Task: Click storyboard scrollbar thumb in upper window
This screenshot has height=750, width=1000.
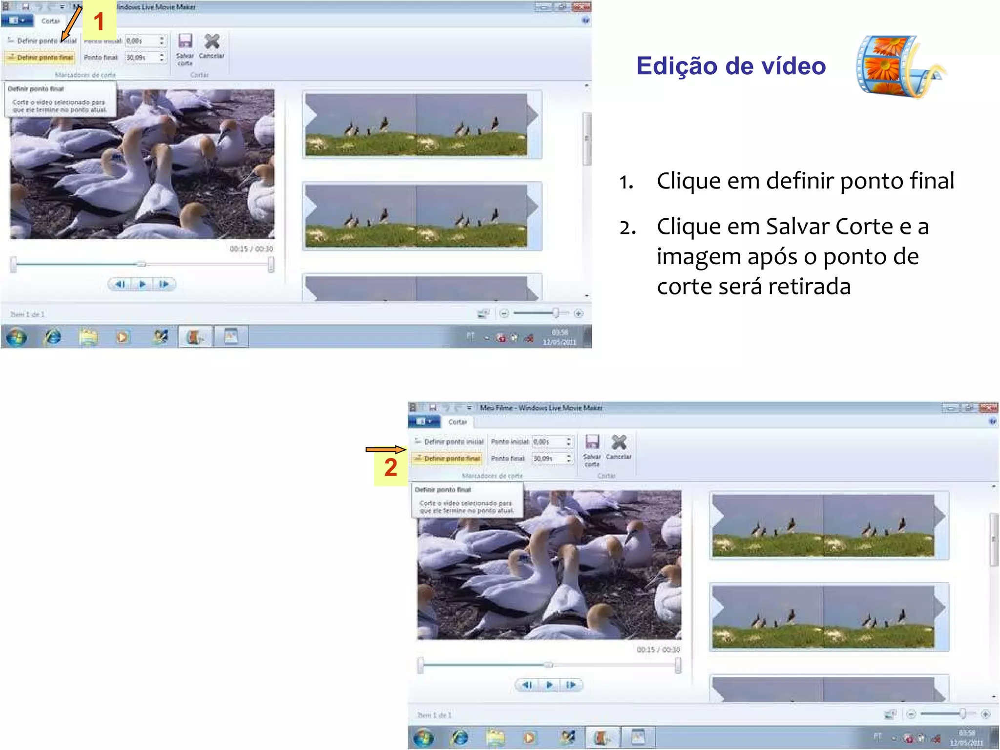Action: point(586,139)
